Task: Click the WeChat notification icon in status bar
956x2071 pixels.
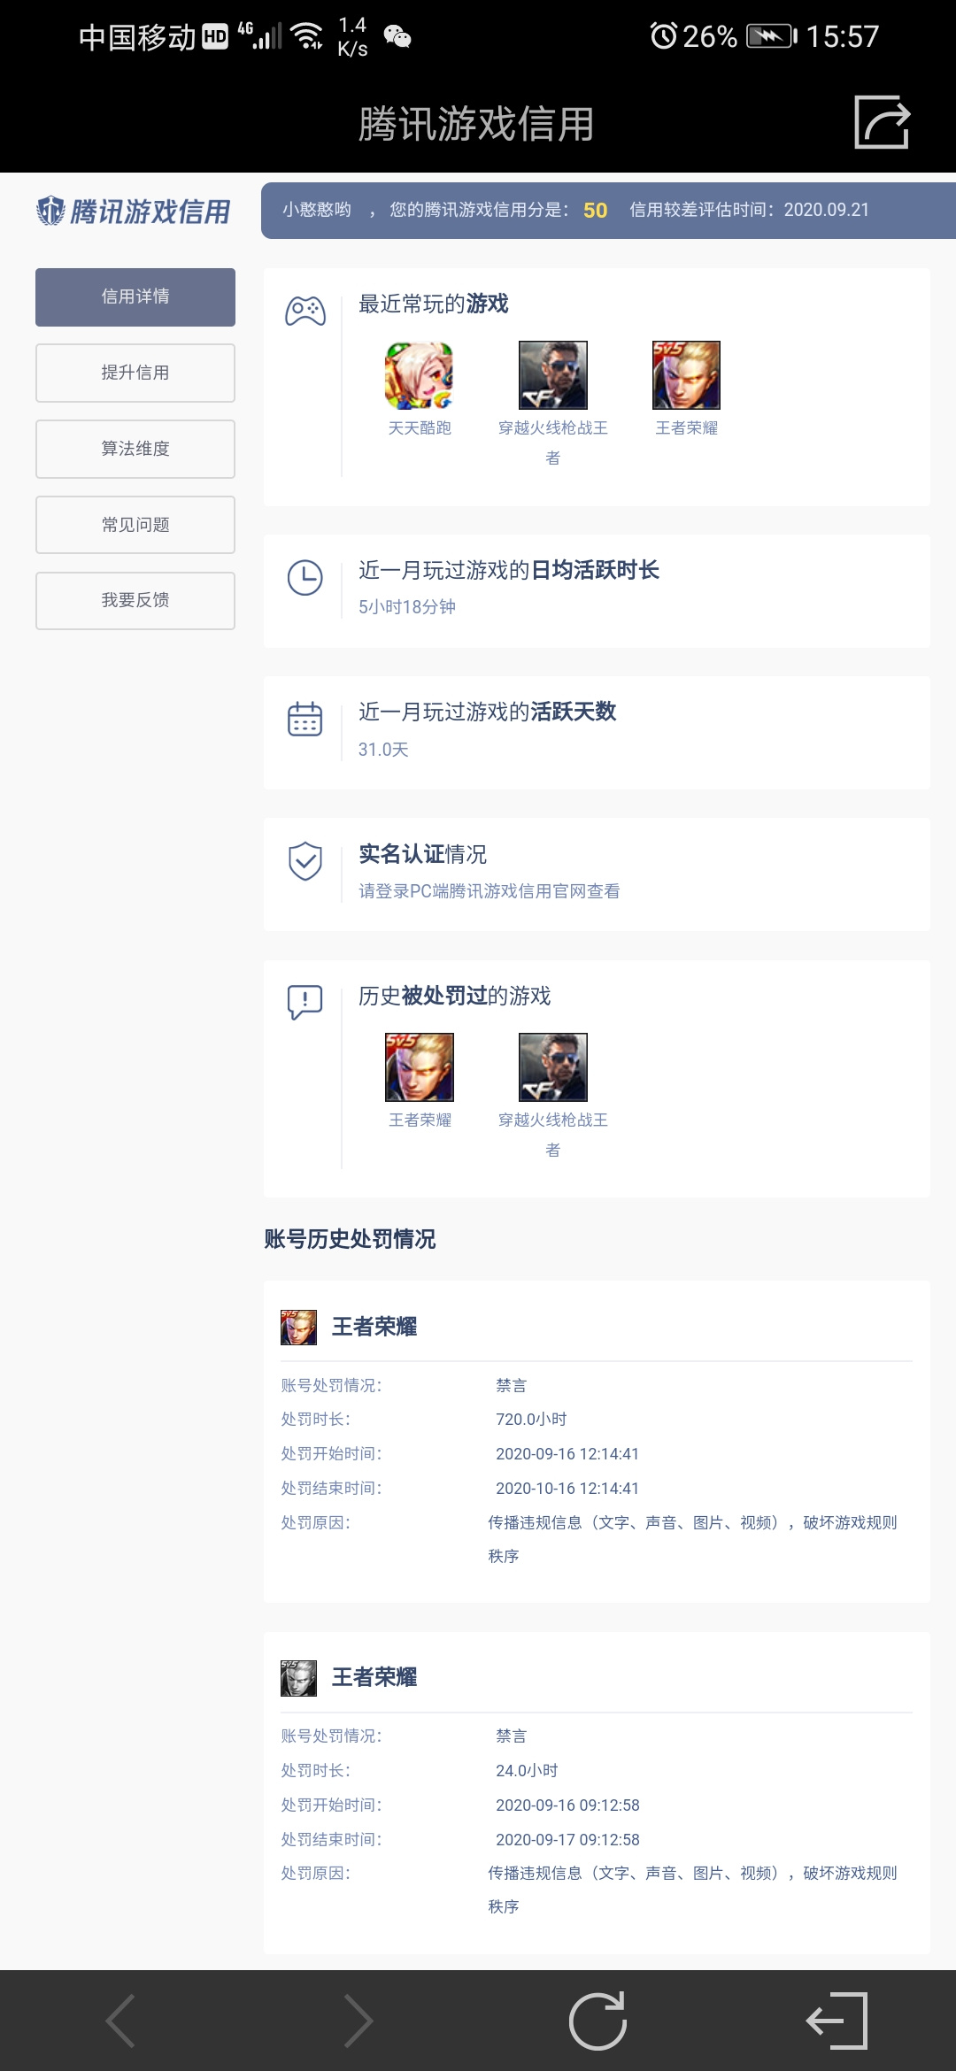Action: tap(397, 36)
